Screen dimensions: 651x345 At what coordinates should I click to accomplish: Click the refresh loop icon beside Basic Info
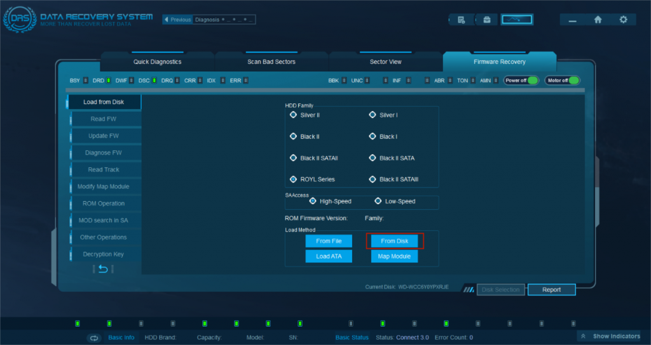point(94,337)
